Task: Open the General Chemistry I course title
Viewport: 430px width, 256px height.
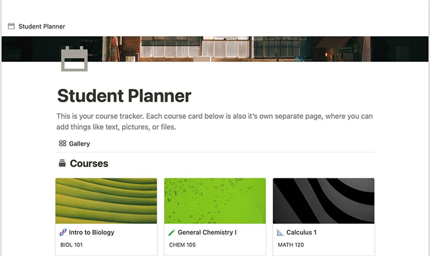Action: tap(207, 232)
